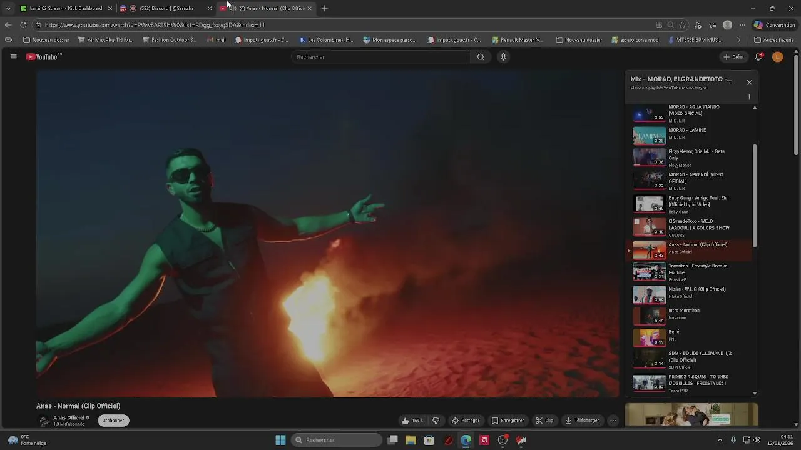Play FloyyMenor Gata Only from the playlist
Viewport: 801px width, 450px height.
tap(691, 158)
